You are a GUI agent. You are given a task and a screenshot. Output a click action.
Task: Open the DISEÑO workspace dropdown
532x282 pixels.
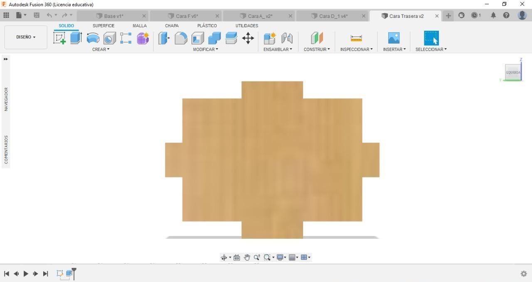point(26,37)
